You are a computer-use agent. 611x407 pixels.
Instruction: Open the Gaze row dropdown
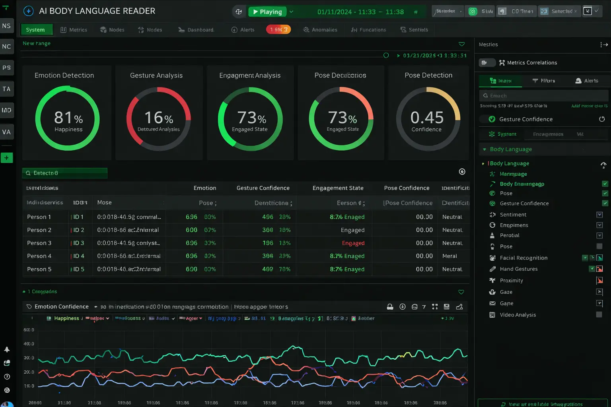[x=599, y=292]
